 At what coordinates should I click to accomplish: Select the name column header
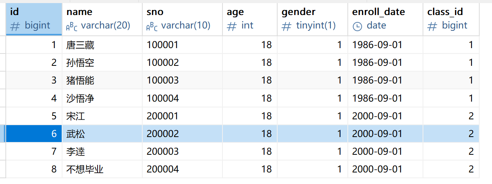[x=102, y=19]
